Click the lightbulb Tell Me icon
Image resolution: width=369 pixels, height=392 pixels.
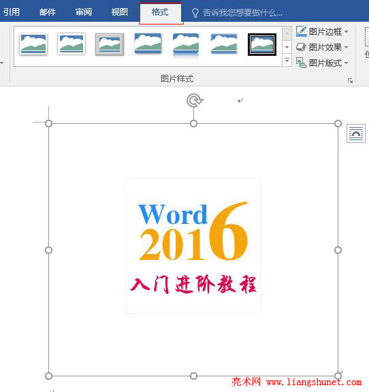click(195, 12)
